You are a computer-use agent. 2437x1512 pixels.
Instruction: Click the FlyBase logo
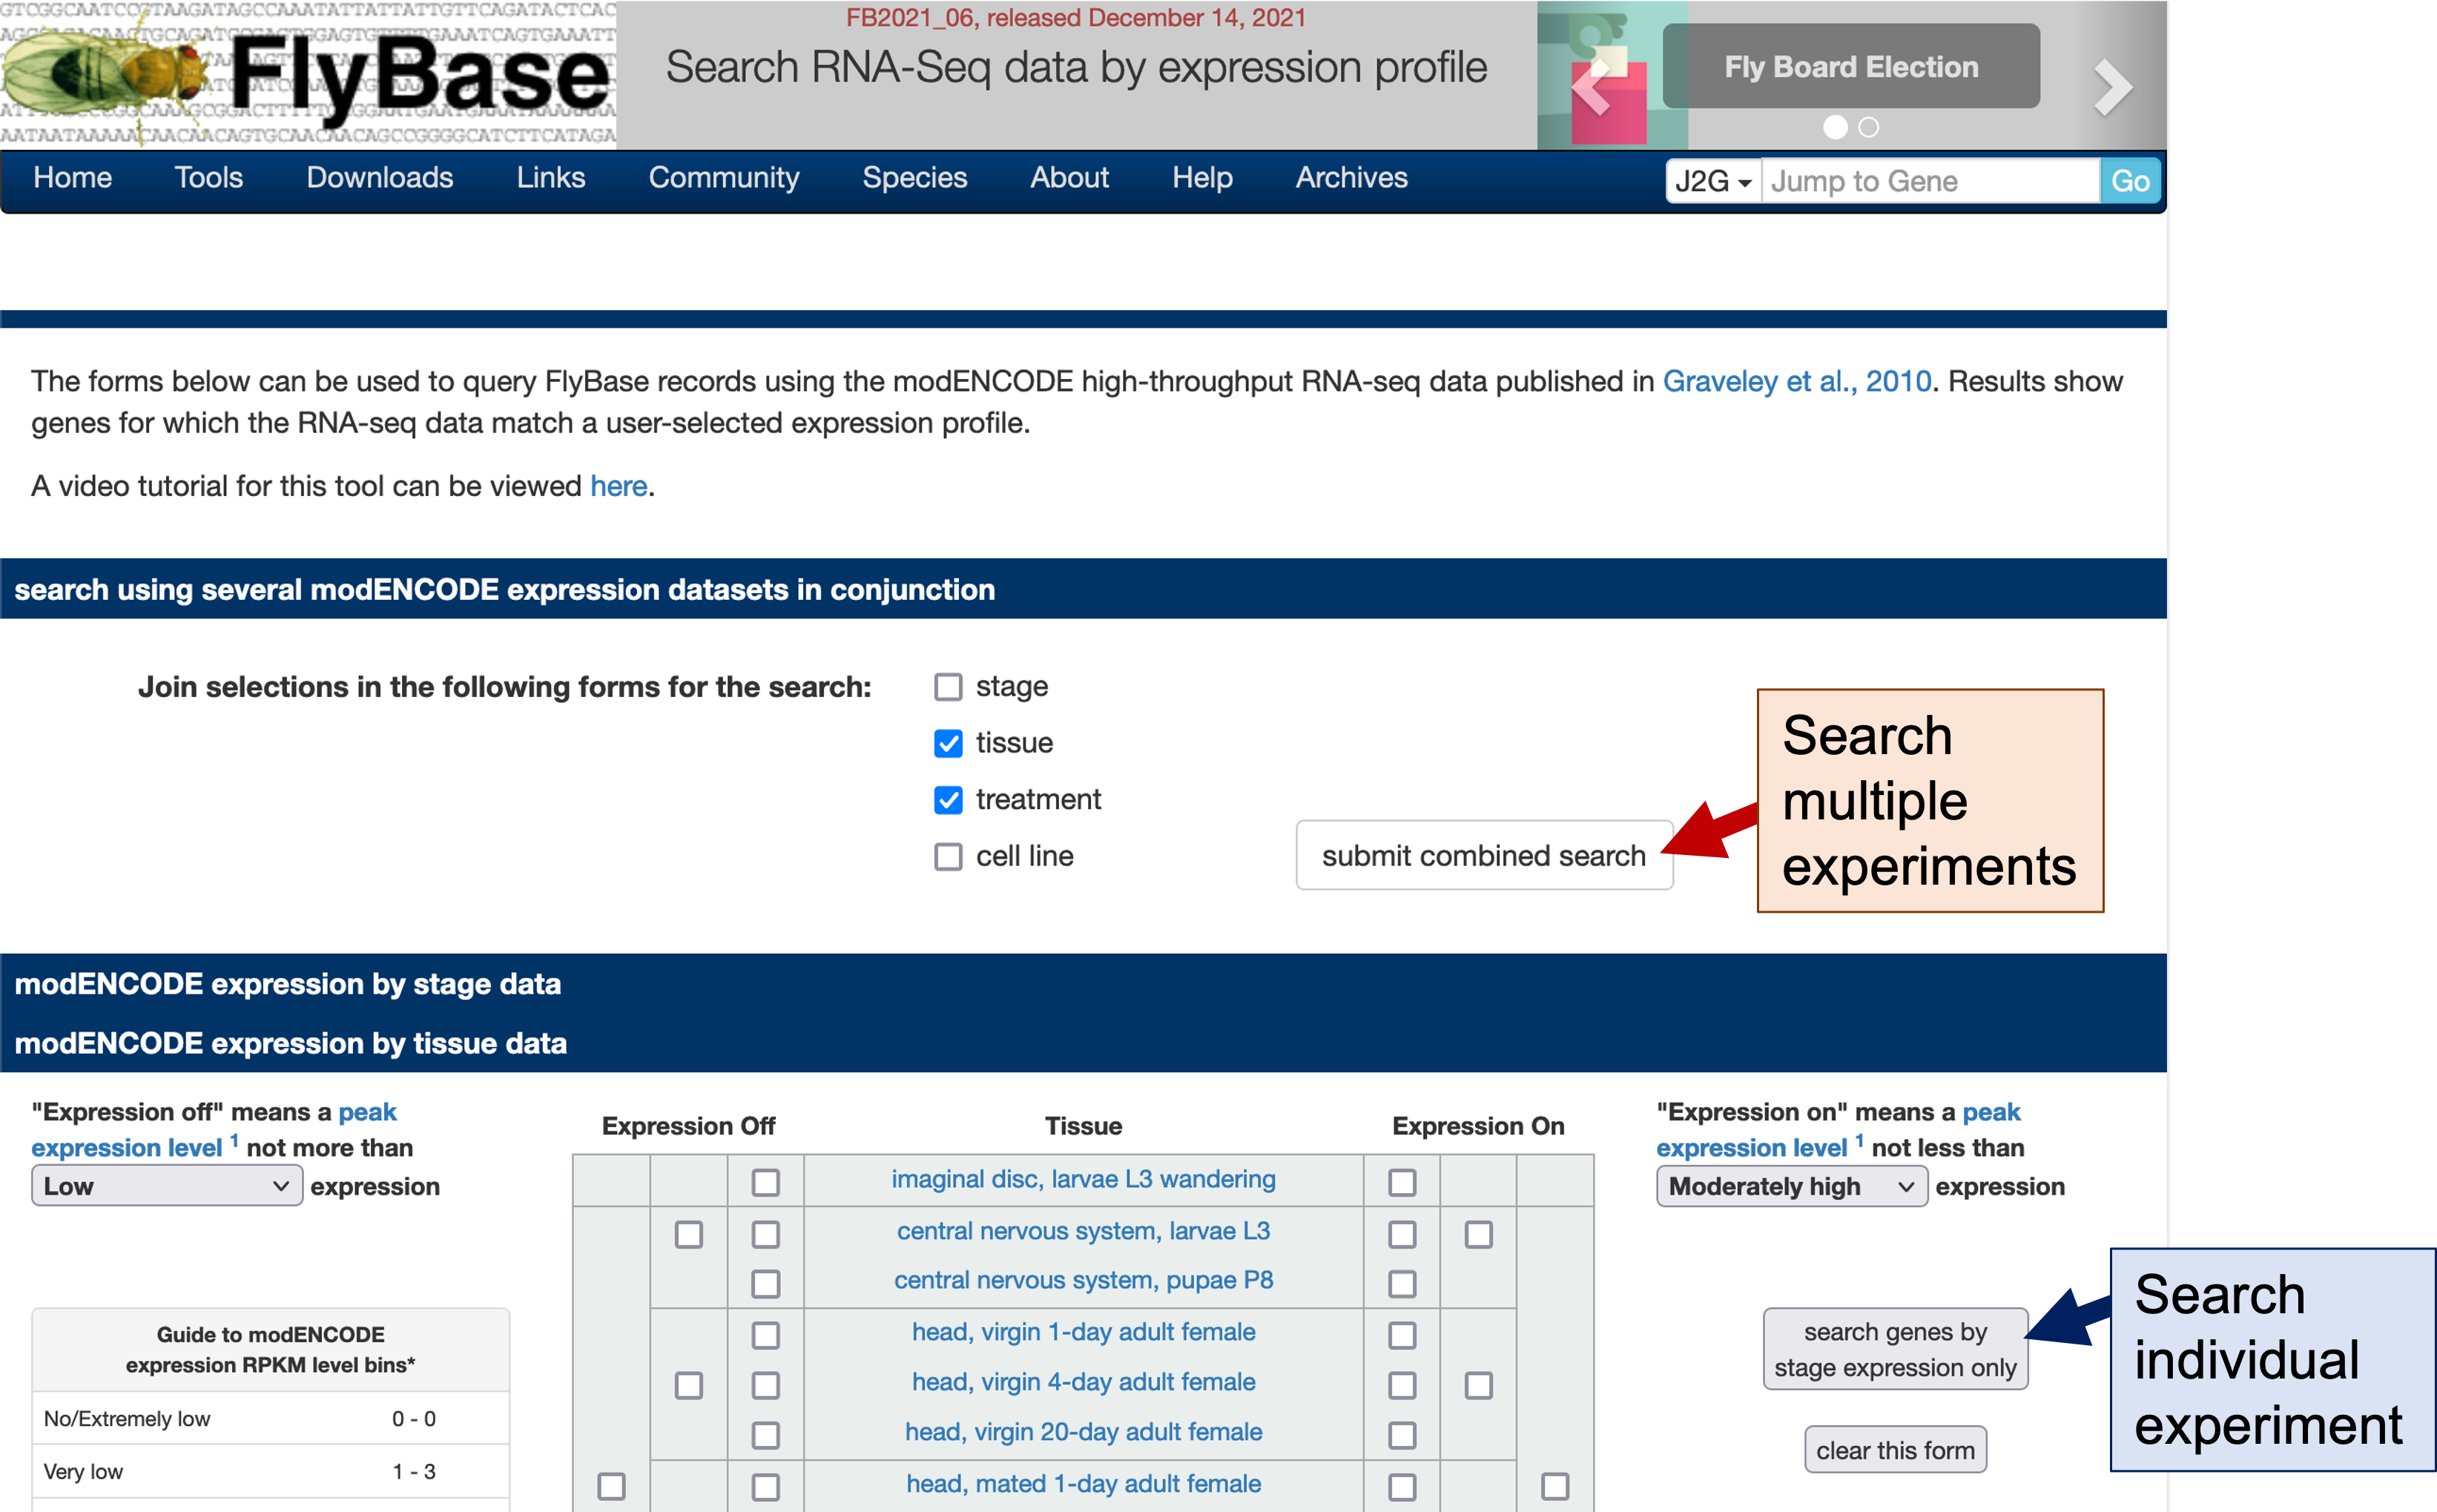tap(308, 75)
